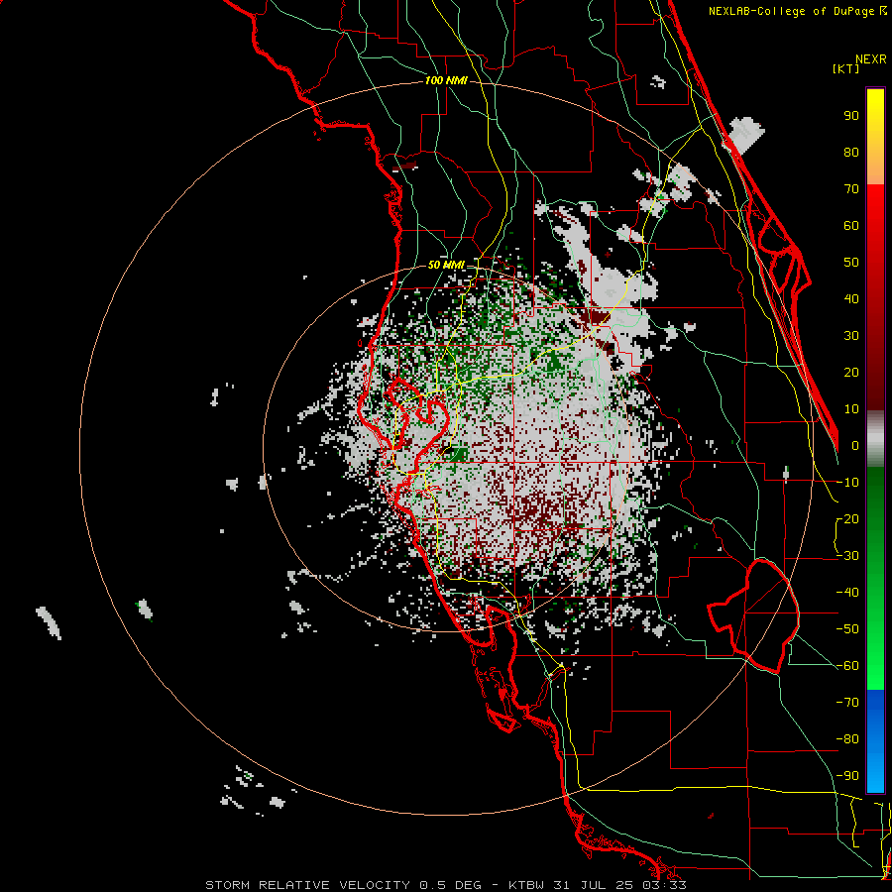Viewport: 892px width, 892px height.
Task: Click the positive 70 value on velocity scale
Action: (851, 189)
